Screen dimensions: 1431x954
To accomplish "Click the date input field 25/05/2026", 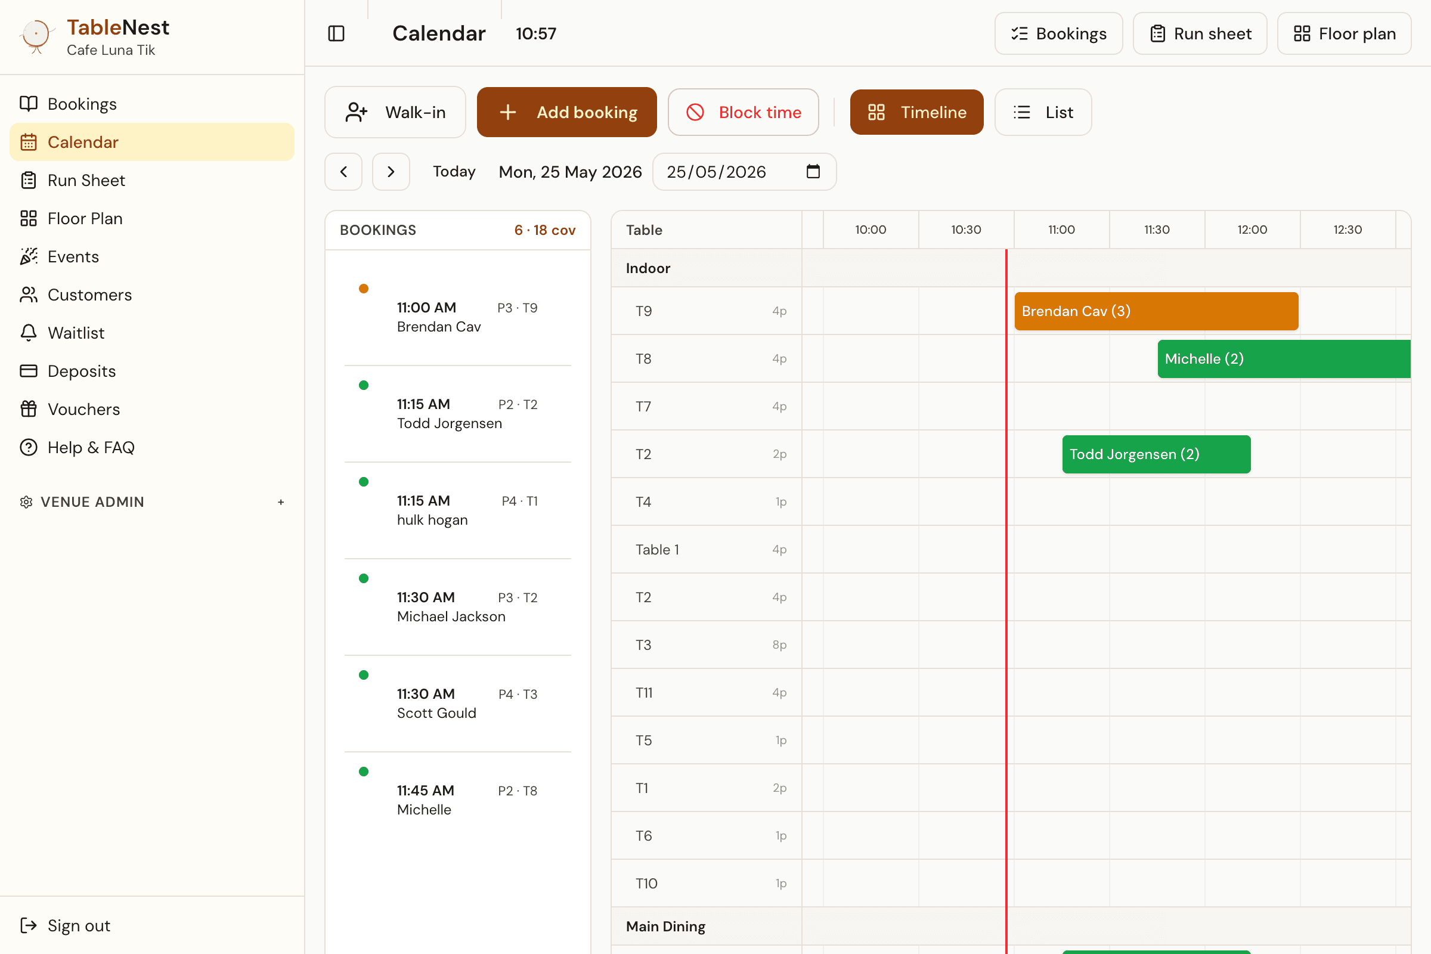I will pyautogui.click(x=745, y=172).
